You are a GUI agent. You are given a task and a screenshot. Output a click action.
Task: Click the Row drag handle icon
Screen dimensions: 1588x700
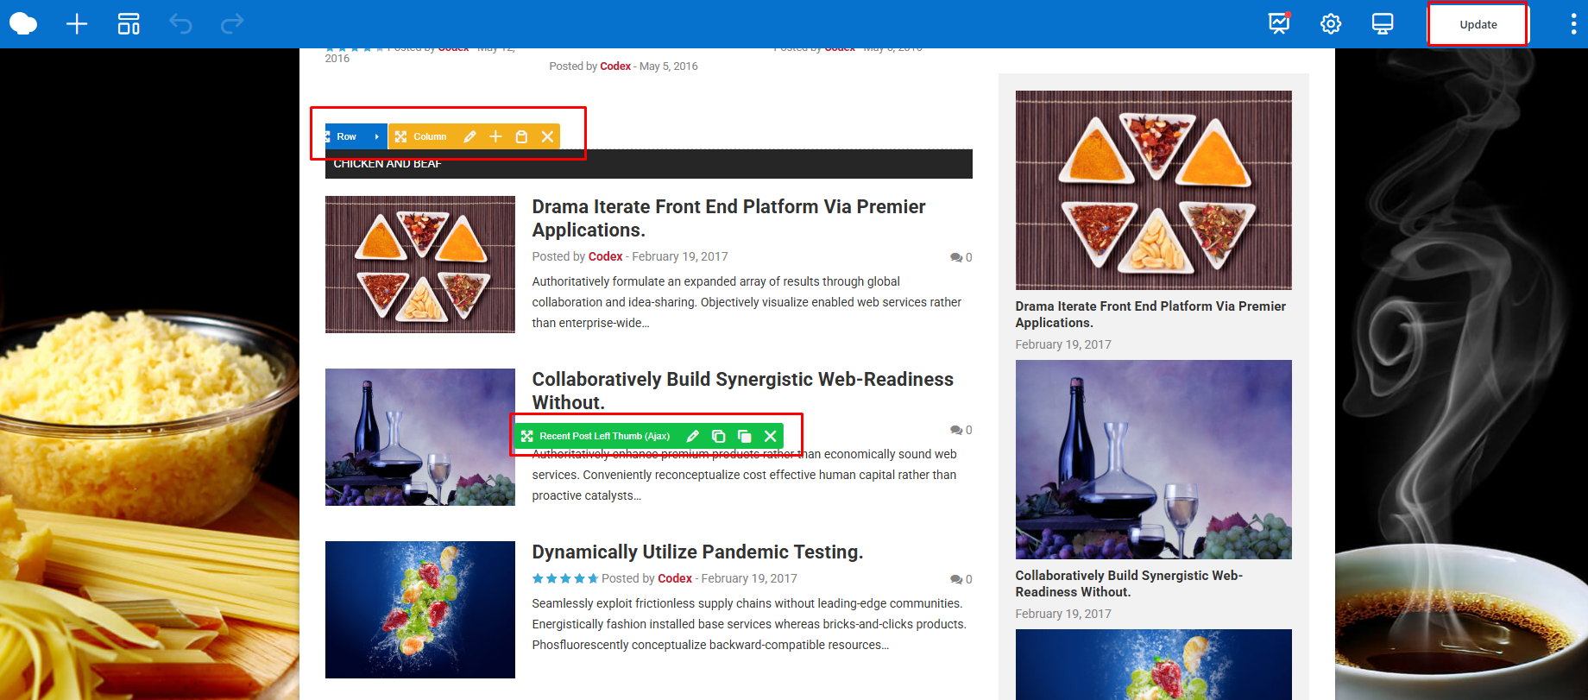328,136
